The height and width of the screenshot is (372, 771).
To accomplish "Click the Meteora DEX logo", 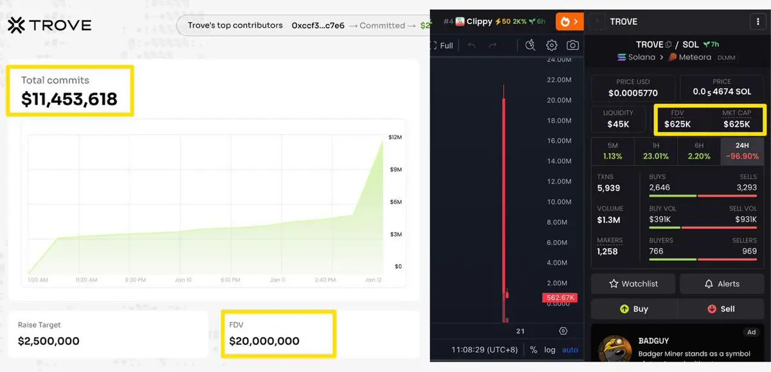I will 672,57.
